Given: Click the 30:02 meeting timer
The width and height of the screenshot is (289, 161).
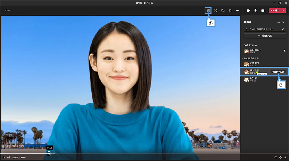Looking at the screenshot, I should coord(7,10).
